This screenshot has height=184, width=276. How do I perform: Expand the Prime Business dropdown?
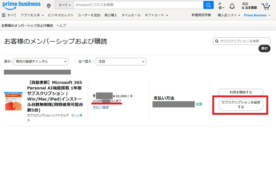pos(257,15)
